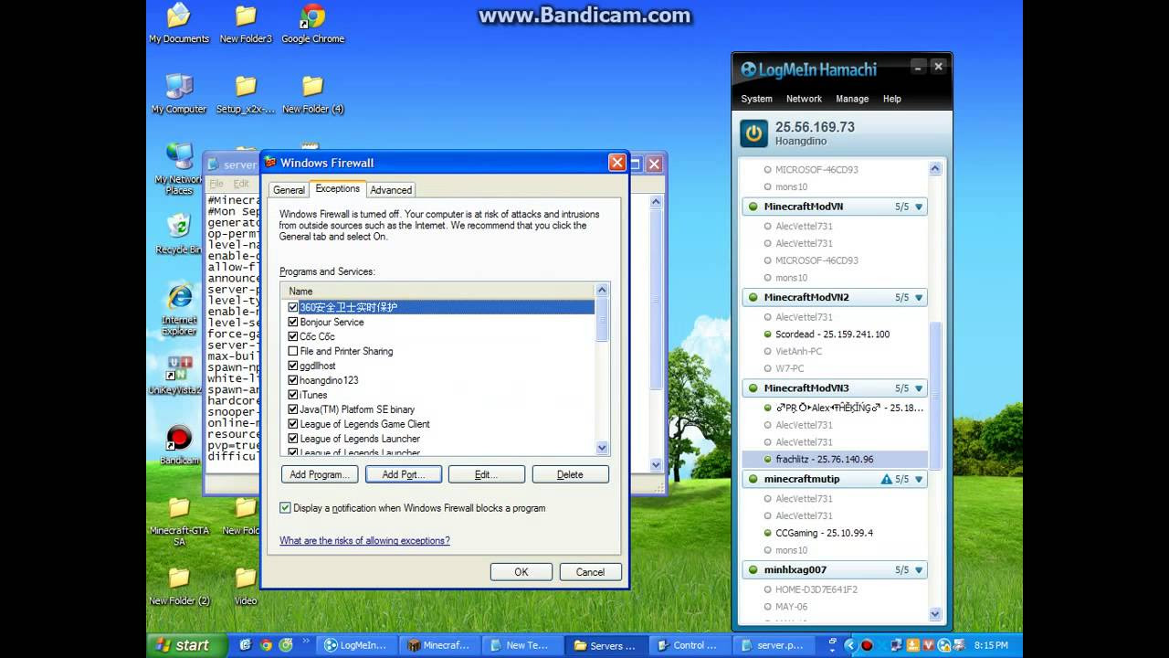
Task: Collapse MinecraftModVN network dropdown arrow
Action: 919,207
